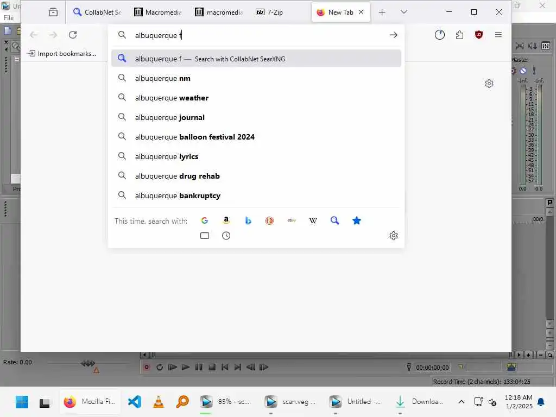
Task: Open Windows Start menu
Action: [x=22, y=402]
